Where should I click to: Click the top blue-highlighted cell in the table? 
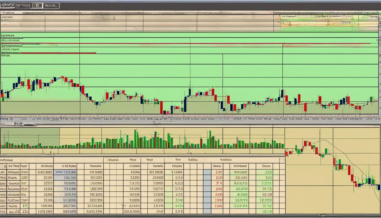[x=65, y=172]
